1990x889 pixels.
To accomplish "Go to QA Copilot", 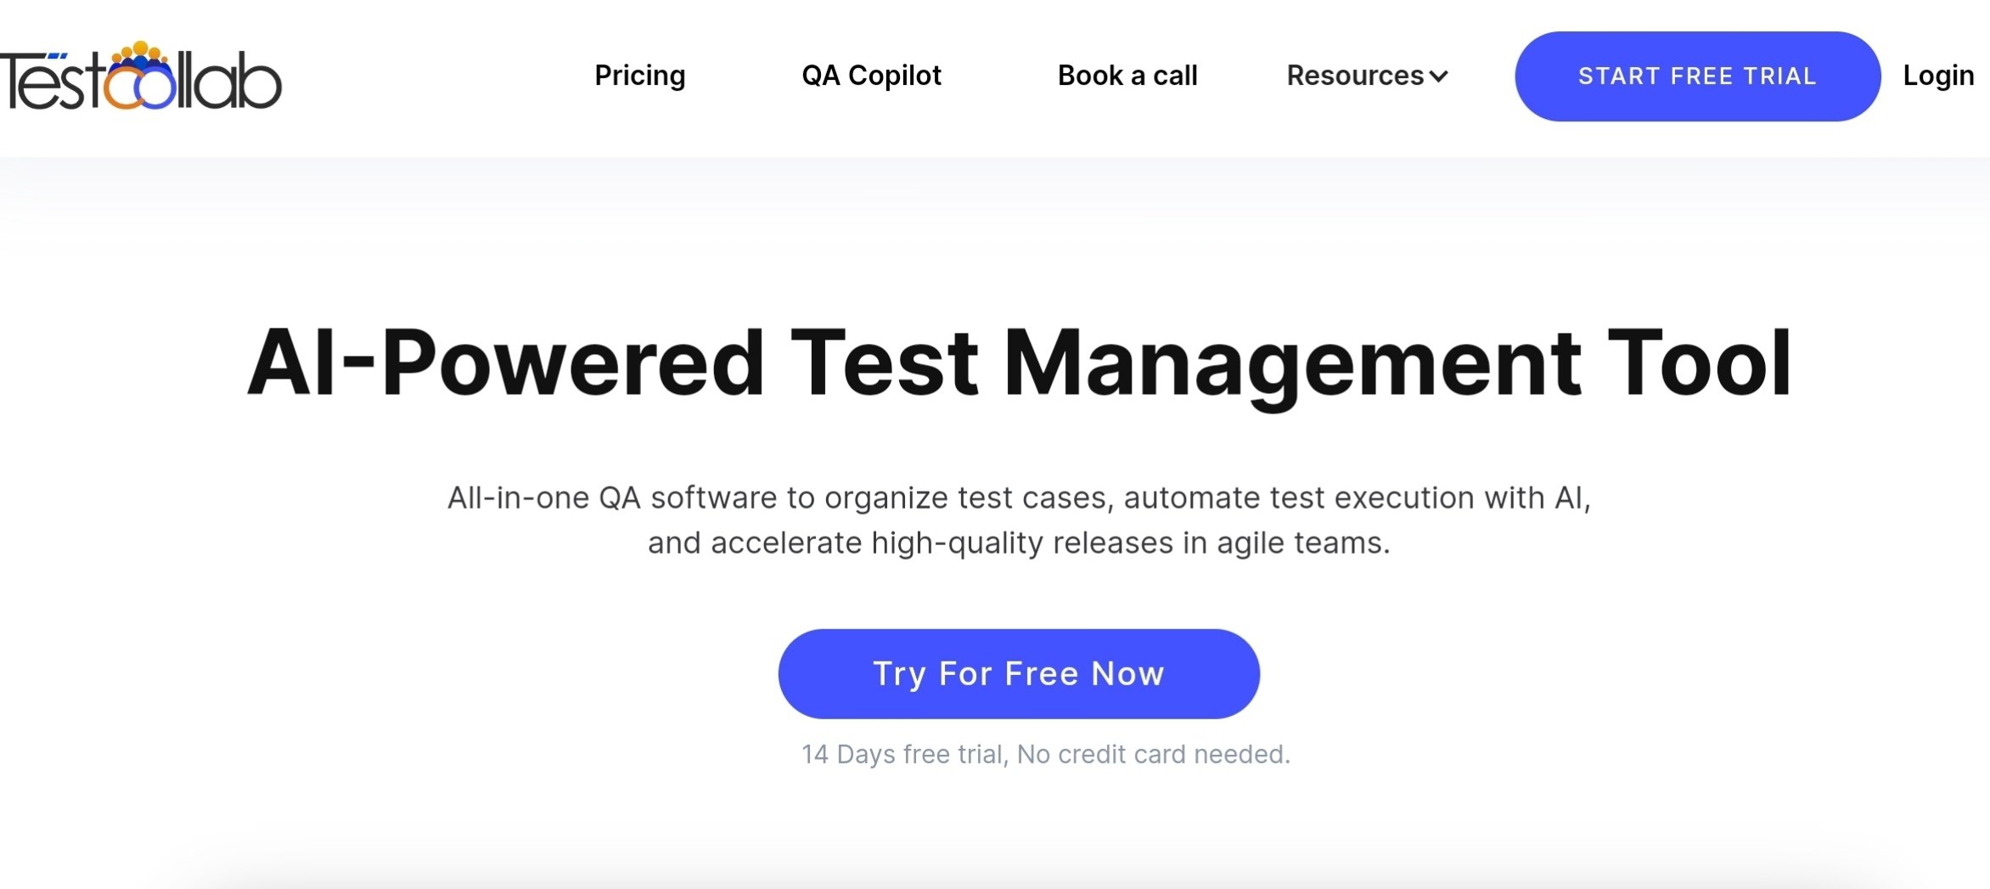I will (x=871, y=76).
